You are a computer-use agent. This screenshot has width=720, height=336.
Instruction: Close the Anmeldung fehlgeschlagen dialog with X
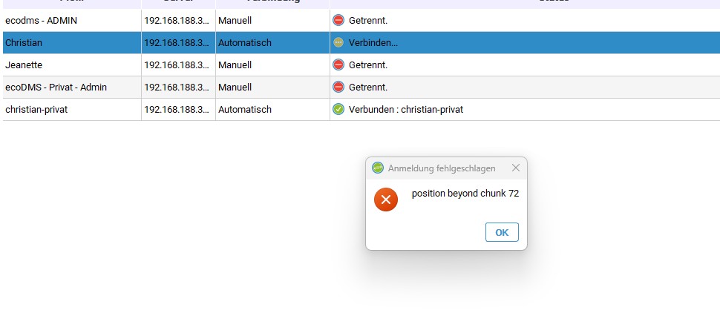click(516, 168)
